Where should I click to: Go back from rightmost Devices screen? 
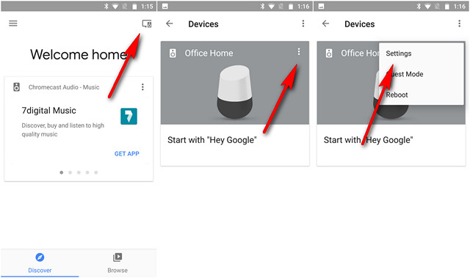tap(326, 23)
